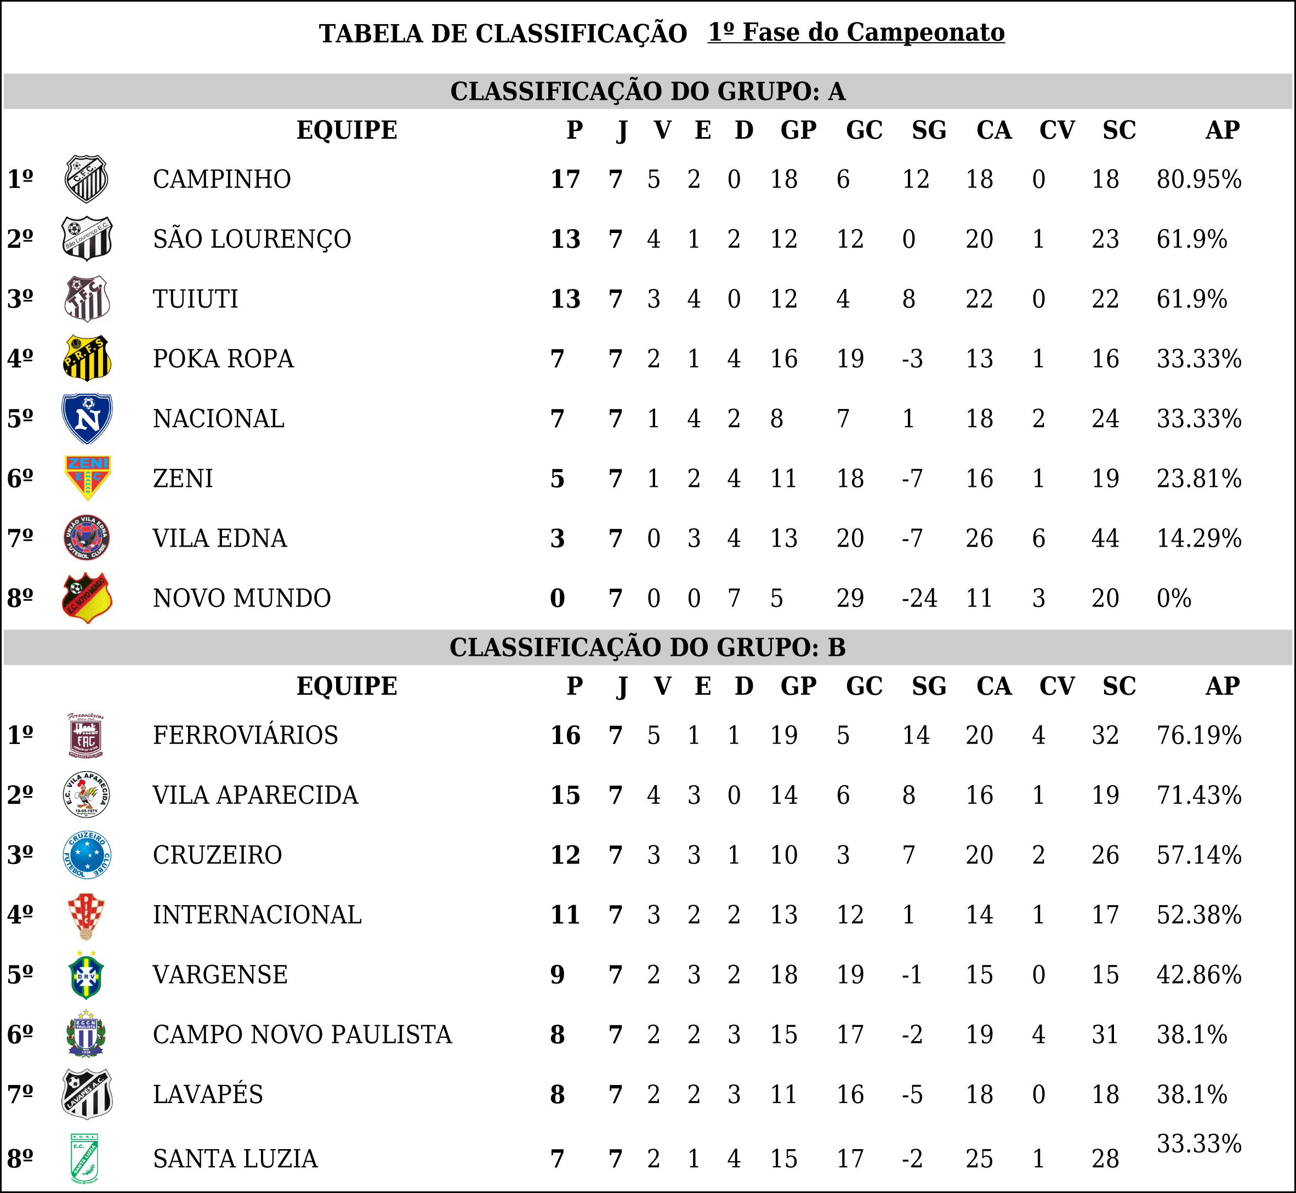Select the Zeni EC crest
1296x1193 pixels.
[x=88, y=478]
